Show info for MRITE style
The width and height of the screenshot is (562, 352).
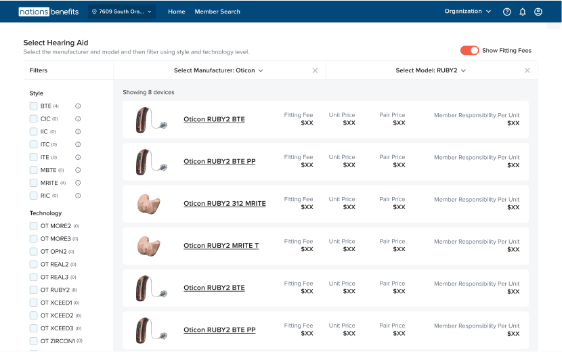78,183
